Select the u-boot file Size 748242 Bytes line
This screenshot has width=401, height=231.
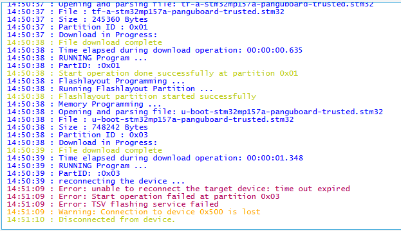pyautogui.click(x=77, y=127)
